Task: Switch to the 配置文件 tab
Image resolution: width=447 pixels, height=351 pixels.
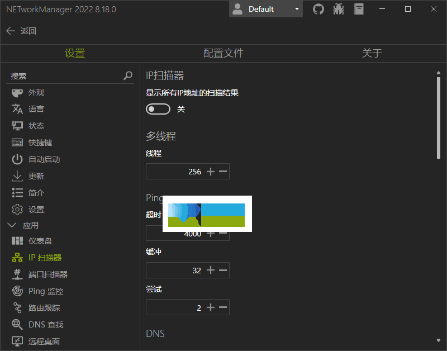Action: tap(223, 53)
